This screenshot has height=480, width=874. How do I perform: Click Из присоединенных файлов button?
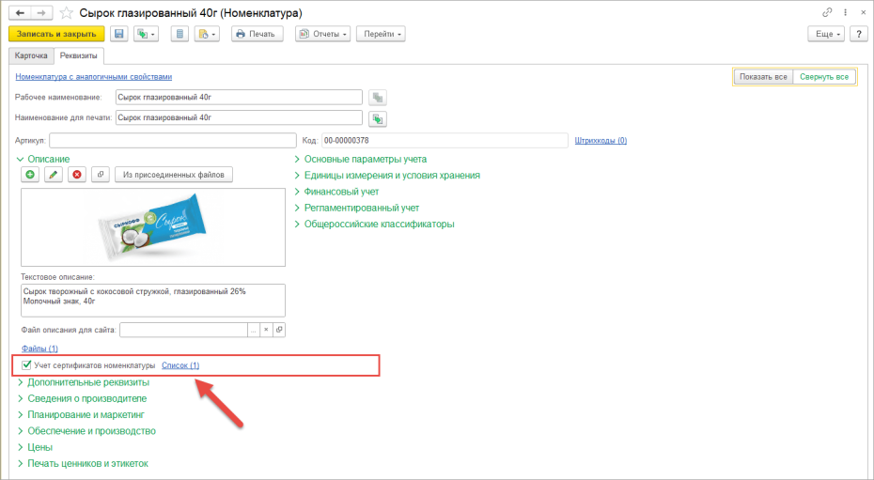click(x=174, y=175)
